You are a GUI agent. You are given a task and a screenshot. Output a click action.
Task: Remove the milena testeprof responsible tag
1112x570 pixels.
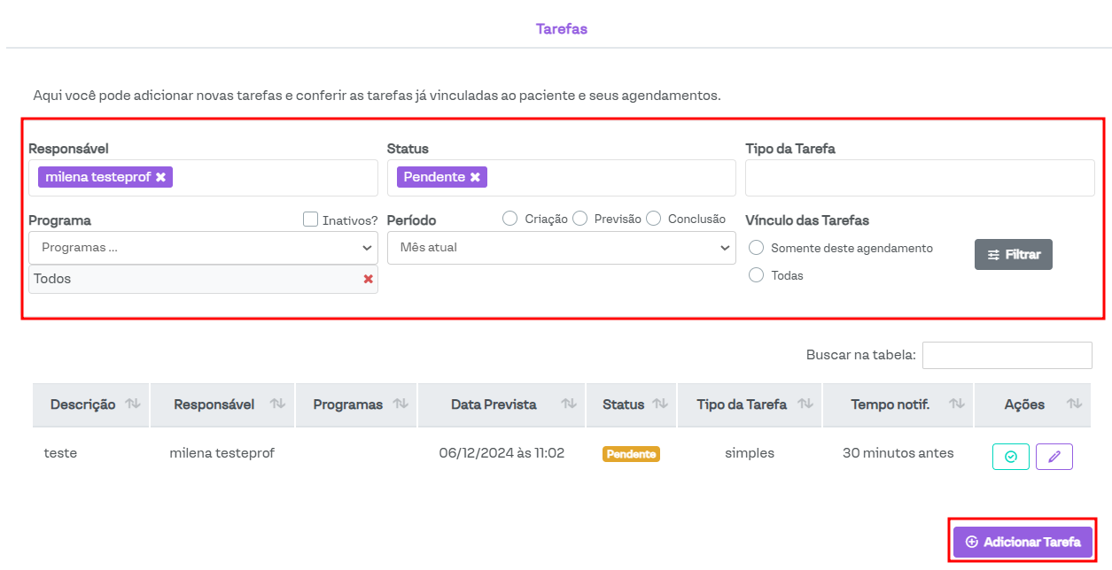pos(160,177)
